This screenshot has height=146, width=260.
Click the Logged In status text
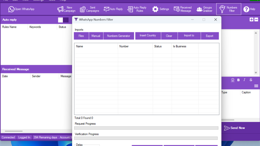point(24,137)
